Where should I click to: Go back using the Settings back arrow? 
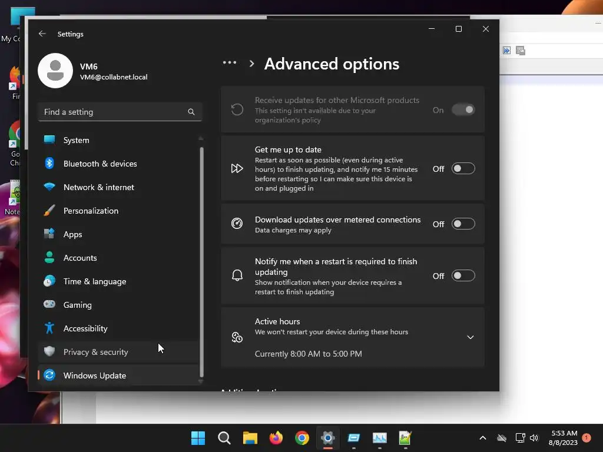coord(42,34)
